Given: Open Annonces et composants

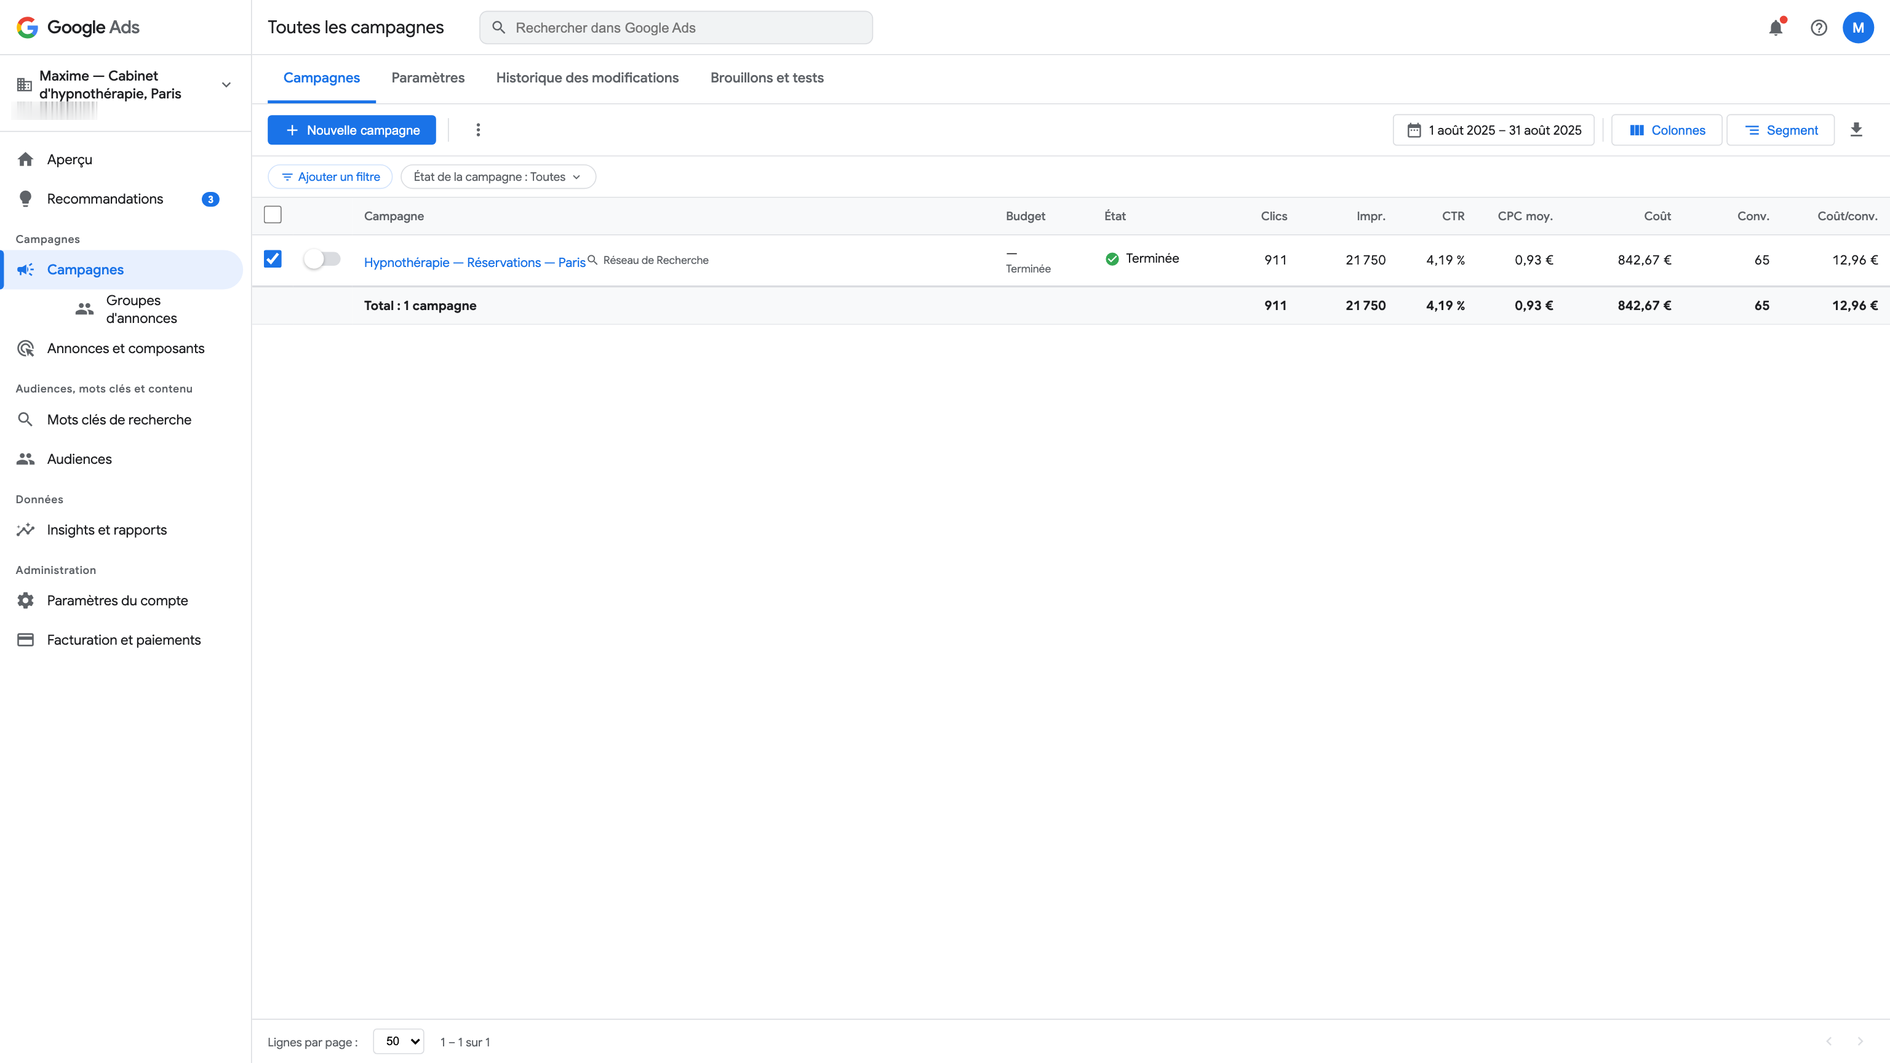Looking at the screenshot, I should pyautogui.click(x=122, y=348).
